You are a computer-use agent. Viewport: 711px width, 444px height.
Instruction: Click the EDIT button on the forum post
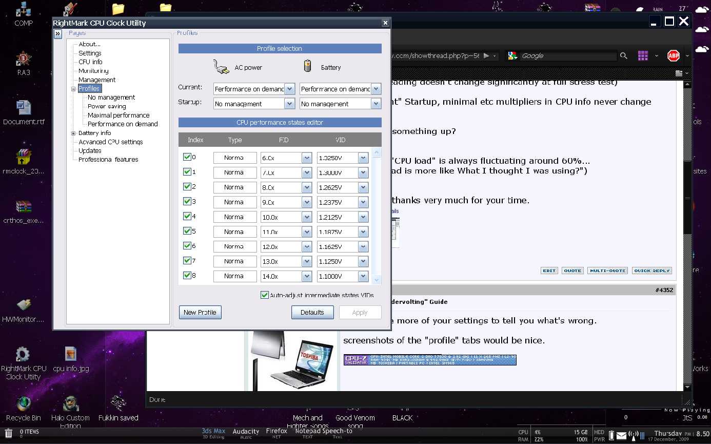[x=549, y=271]
